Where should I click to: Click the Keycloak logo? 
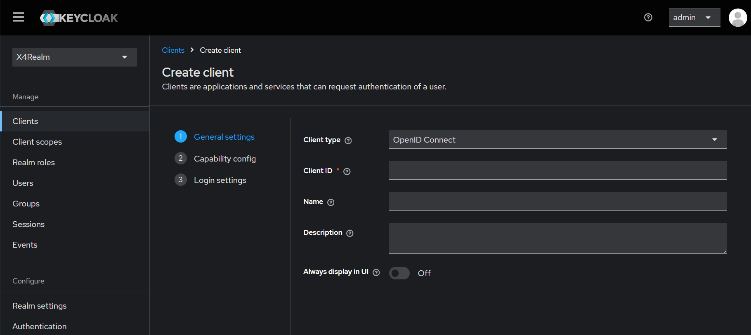point(79,18)
